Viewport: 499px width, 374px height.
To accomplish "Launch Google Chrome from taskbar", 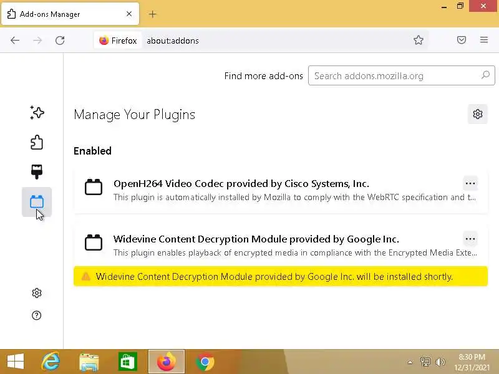I will [205, 362].
